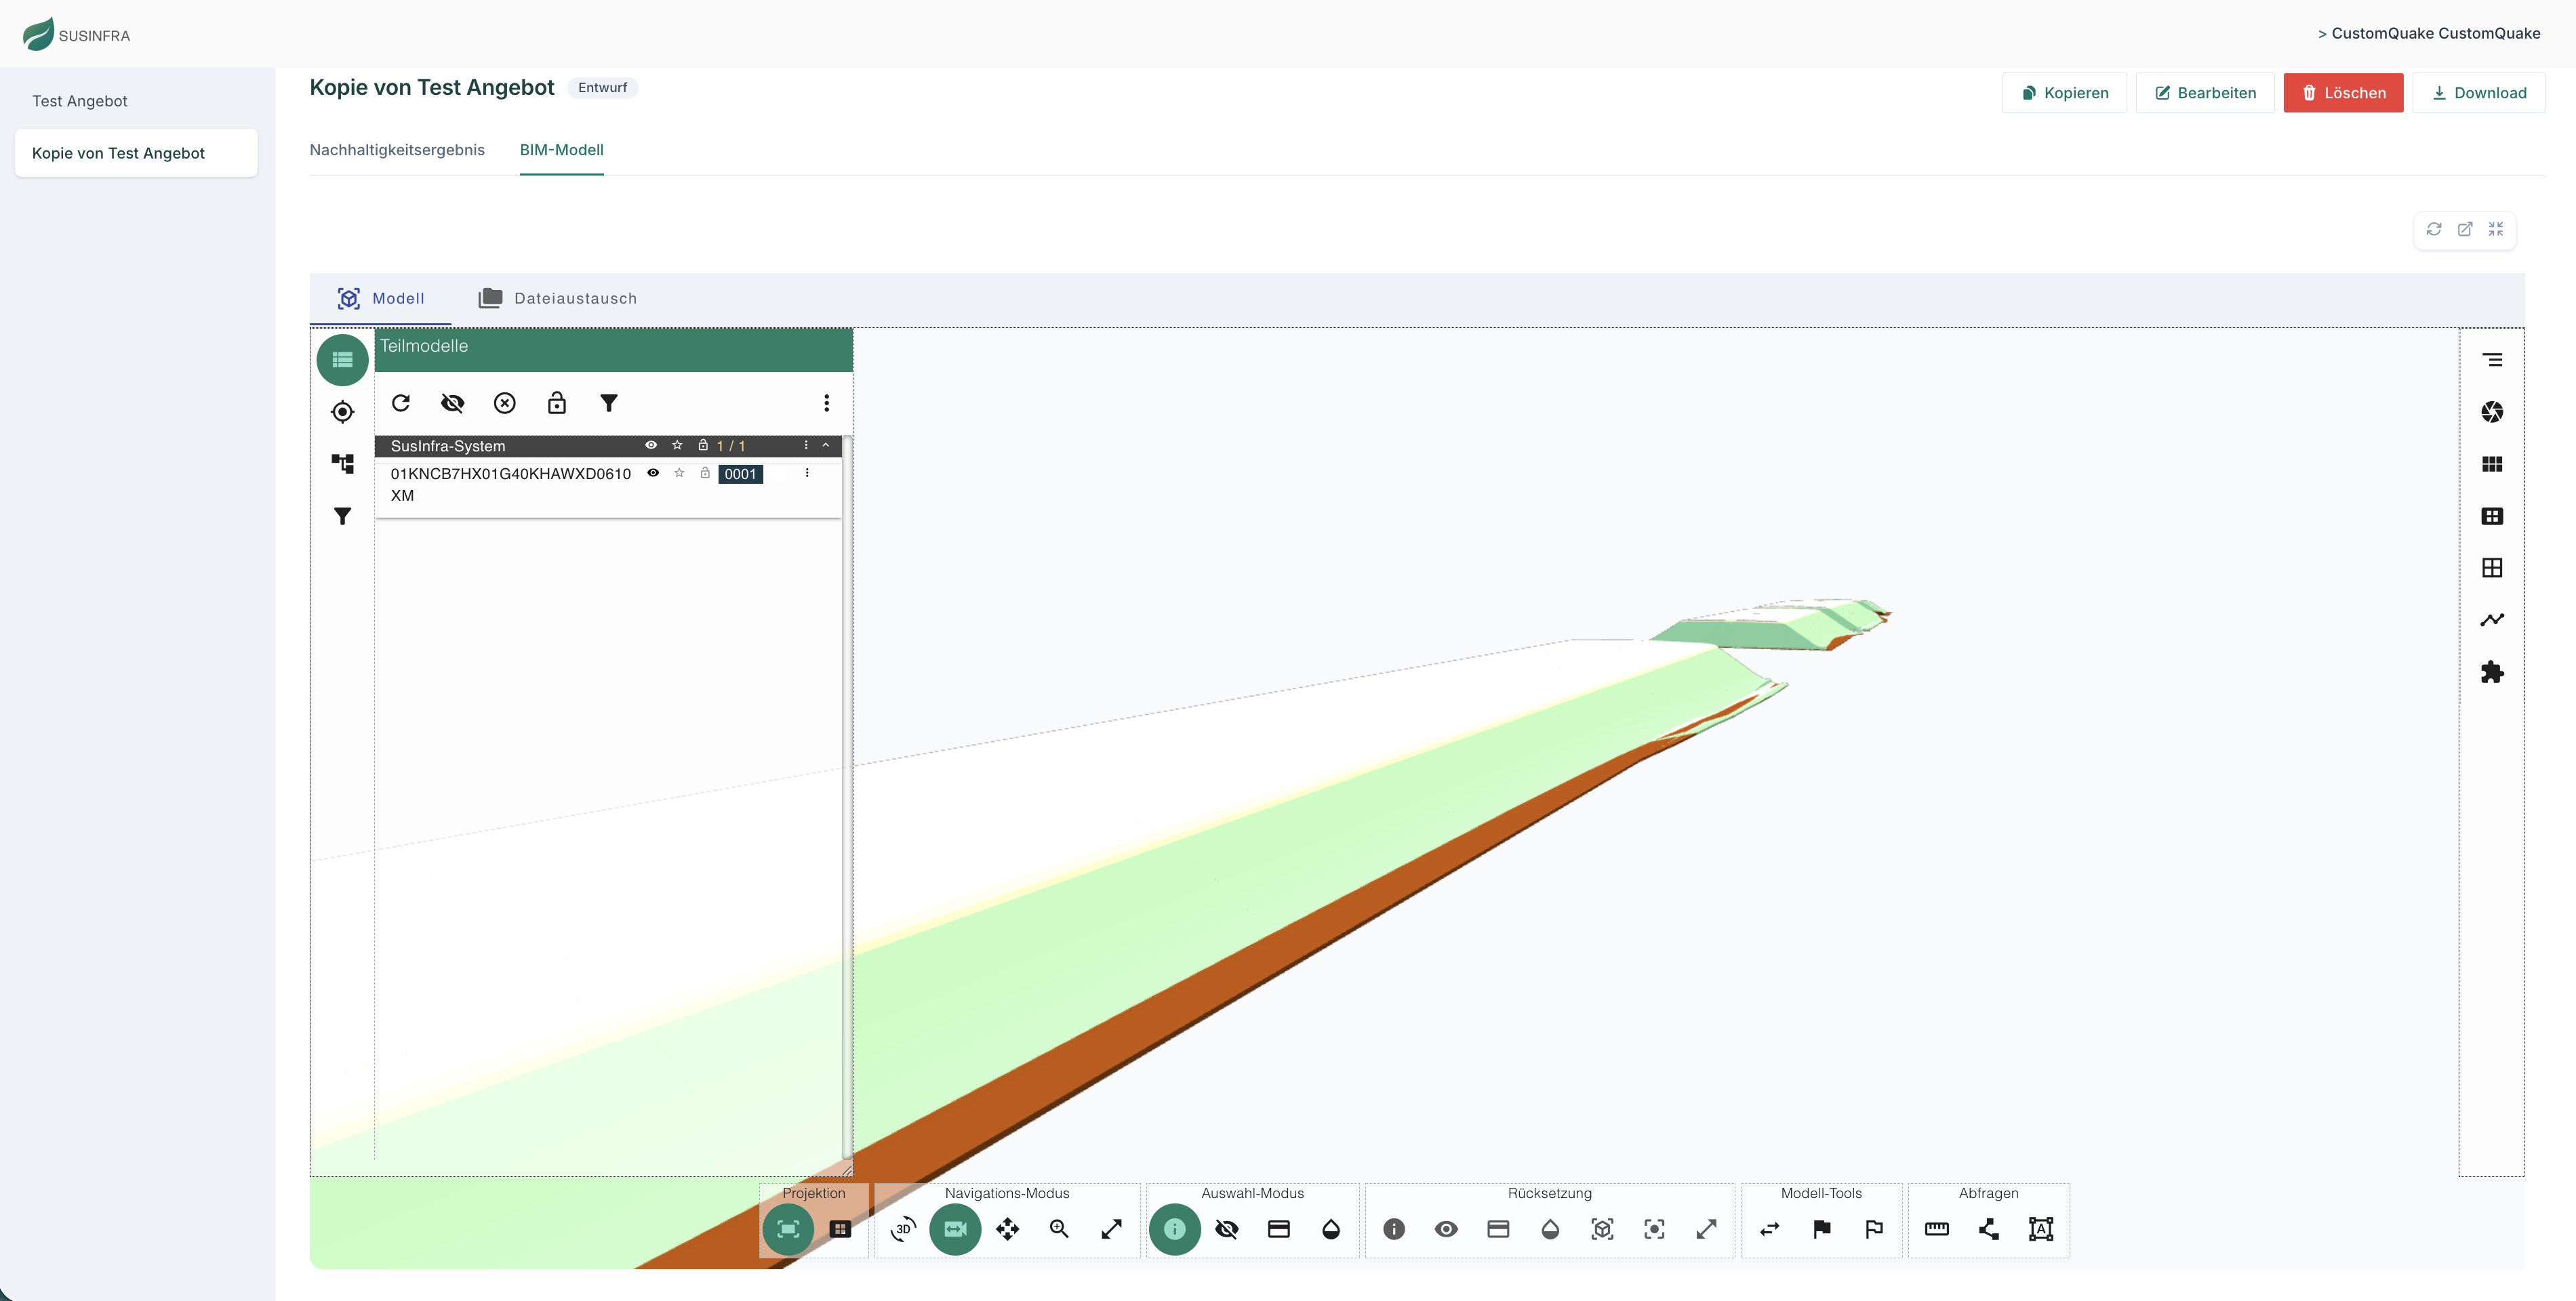Screen dimensions: 2576x1301
Task: Select Test Angebot in the sidebar
Action: 79,100
